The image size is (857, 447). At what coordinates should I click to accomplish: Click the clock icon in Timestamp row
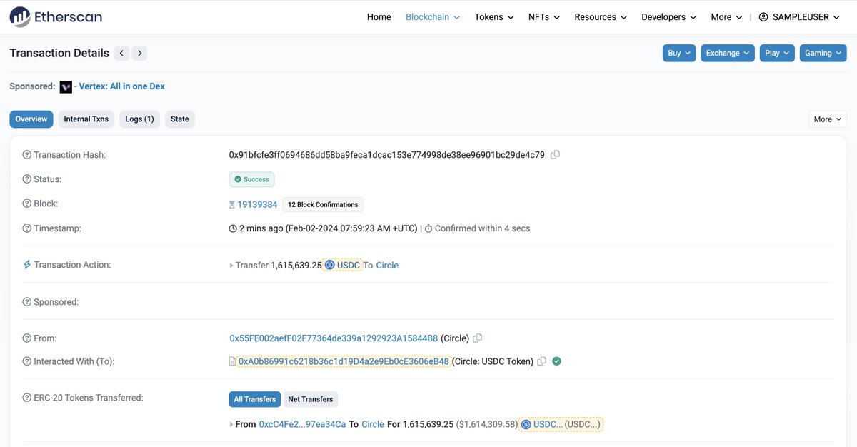click(233, 228)
